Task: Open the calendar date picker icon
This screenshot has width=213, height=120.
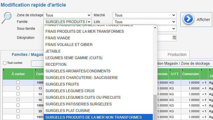Action: 174,37
